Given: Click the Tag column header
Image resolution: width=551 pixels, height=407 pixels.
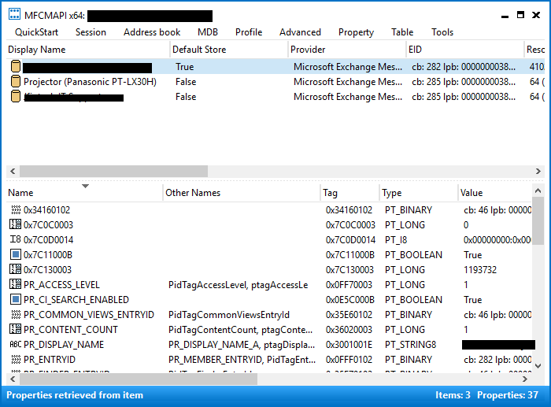Looking at the screenshot, I should 350,193.
